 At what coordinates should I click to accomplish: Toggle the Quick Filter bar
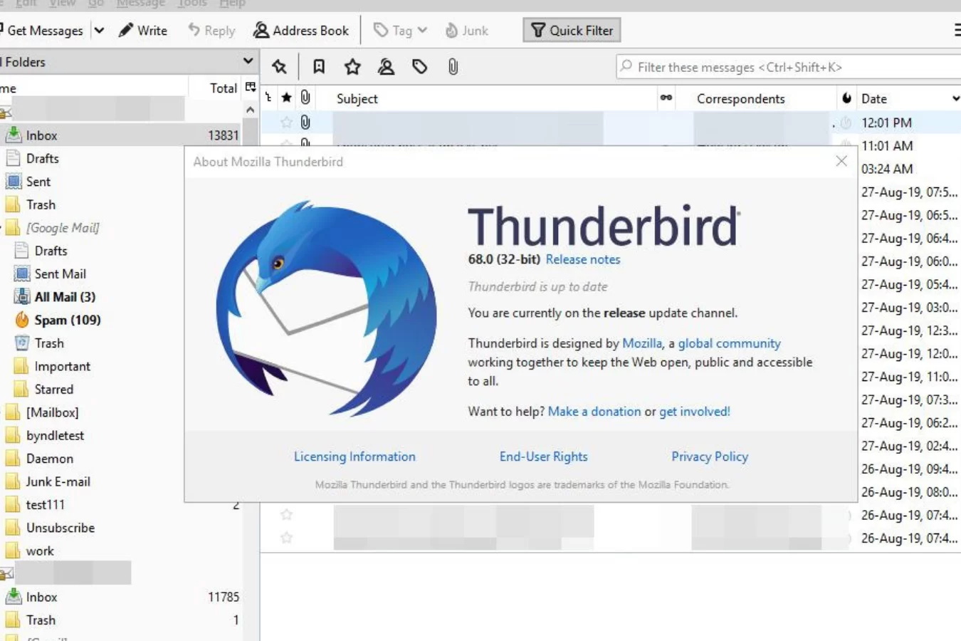(572, 31)
